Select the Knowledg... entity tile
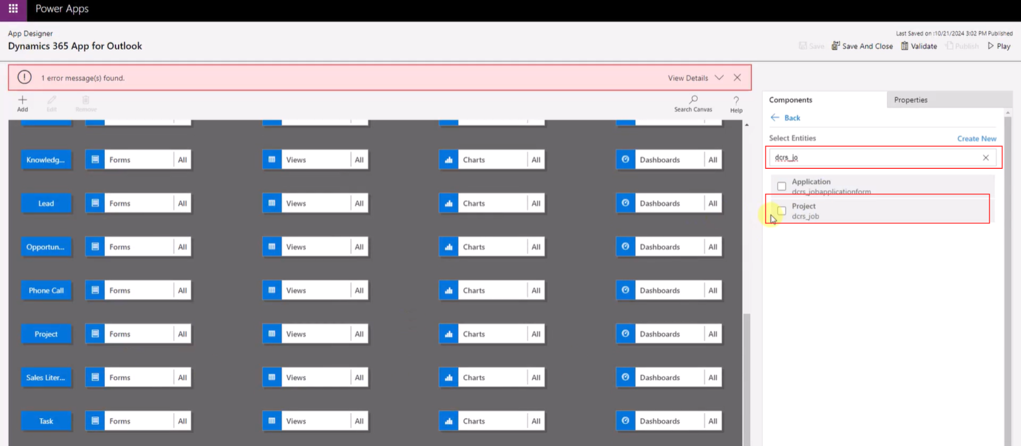The image size is (1021, 446). point(46,160)
